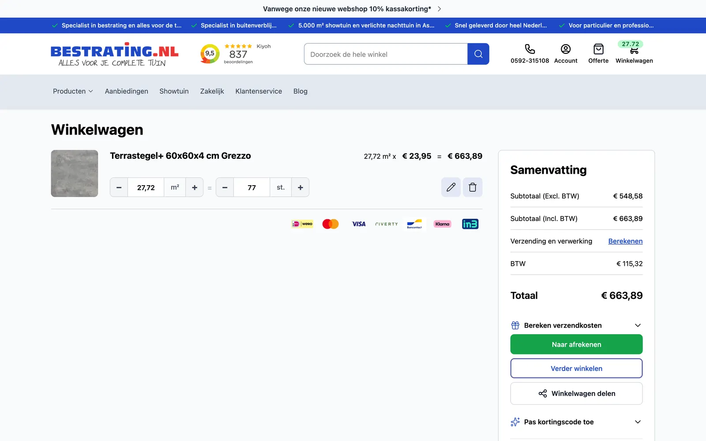Open Terrastegel+ 60x60x4 cm Grezzo title
The image size is (706, 441).
(x=180, y=156)
